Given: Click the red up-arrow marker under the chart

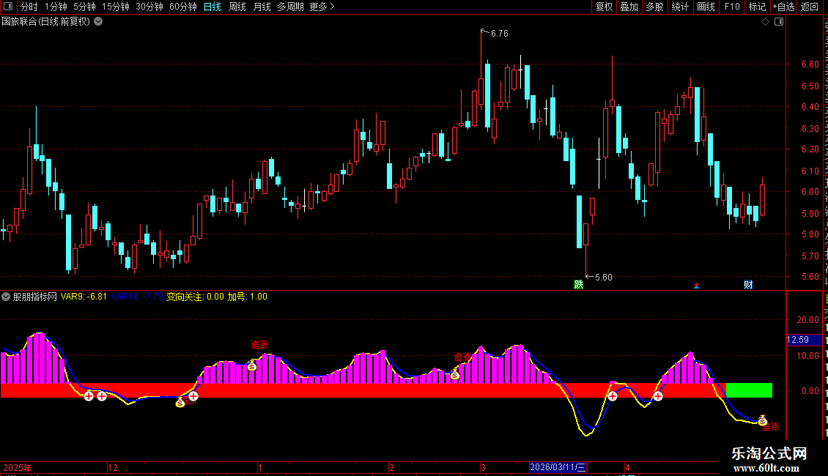Looking at the screenshot, I should pyautogui.click(x=697, y=286).
